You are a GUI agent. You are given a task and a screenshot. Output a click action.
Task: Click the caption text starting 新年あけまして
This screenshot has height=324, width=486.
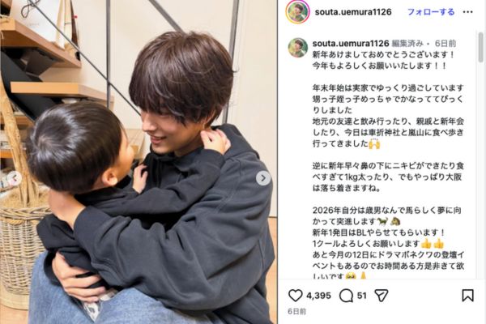[x=383, y=55]
